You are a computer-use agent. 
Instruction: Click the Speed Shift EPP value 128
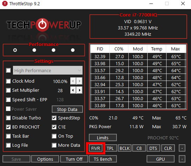click(x=60, y=100)
